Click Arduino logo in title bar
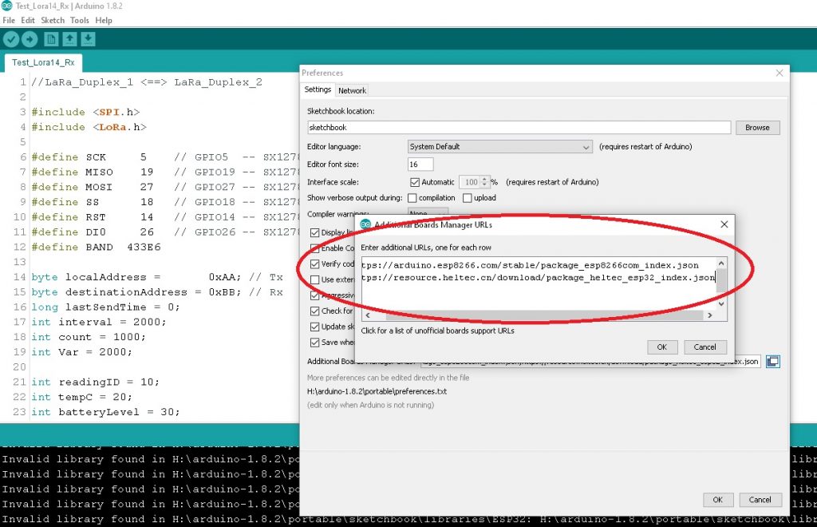This screenshot has width=817, height=527. coord(6,6)
